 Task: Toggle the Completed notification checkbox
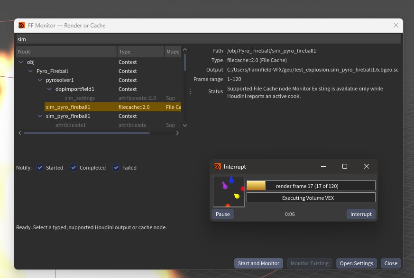pyautogui.click(x=74, y=168)
